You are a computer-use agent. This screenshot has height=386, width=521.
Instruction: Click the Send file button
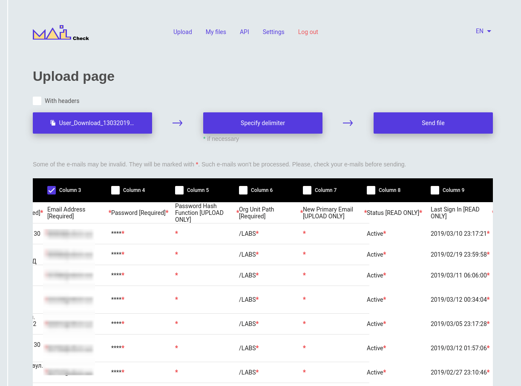click(x=433, y=123)
